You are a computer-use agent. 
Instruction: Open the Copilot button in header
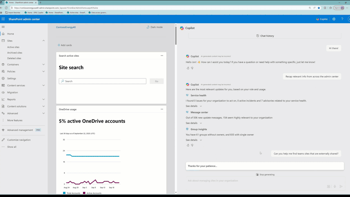coord(322,19)
